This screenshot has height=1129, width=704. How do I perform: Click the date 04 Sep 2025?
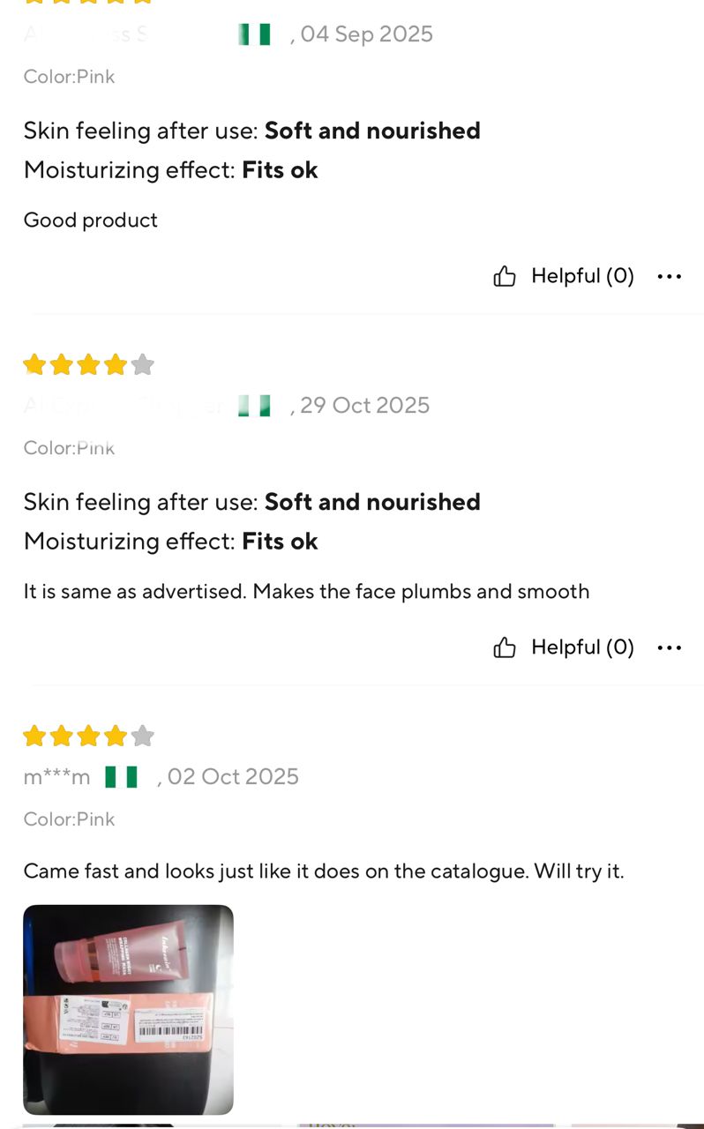tap(366, 34)
